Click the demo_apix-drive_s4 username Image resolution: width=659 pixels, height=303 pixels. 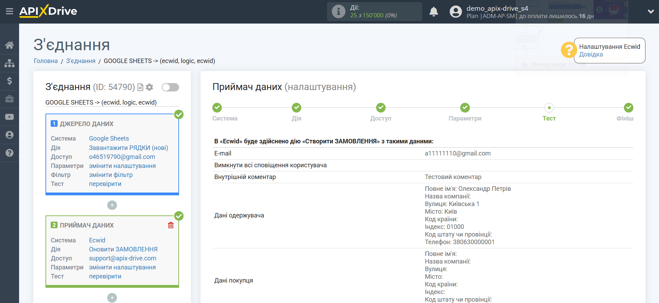pyautogui.click(x=497, y=8)
